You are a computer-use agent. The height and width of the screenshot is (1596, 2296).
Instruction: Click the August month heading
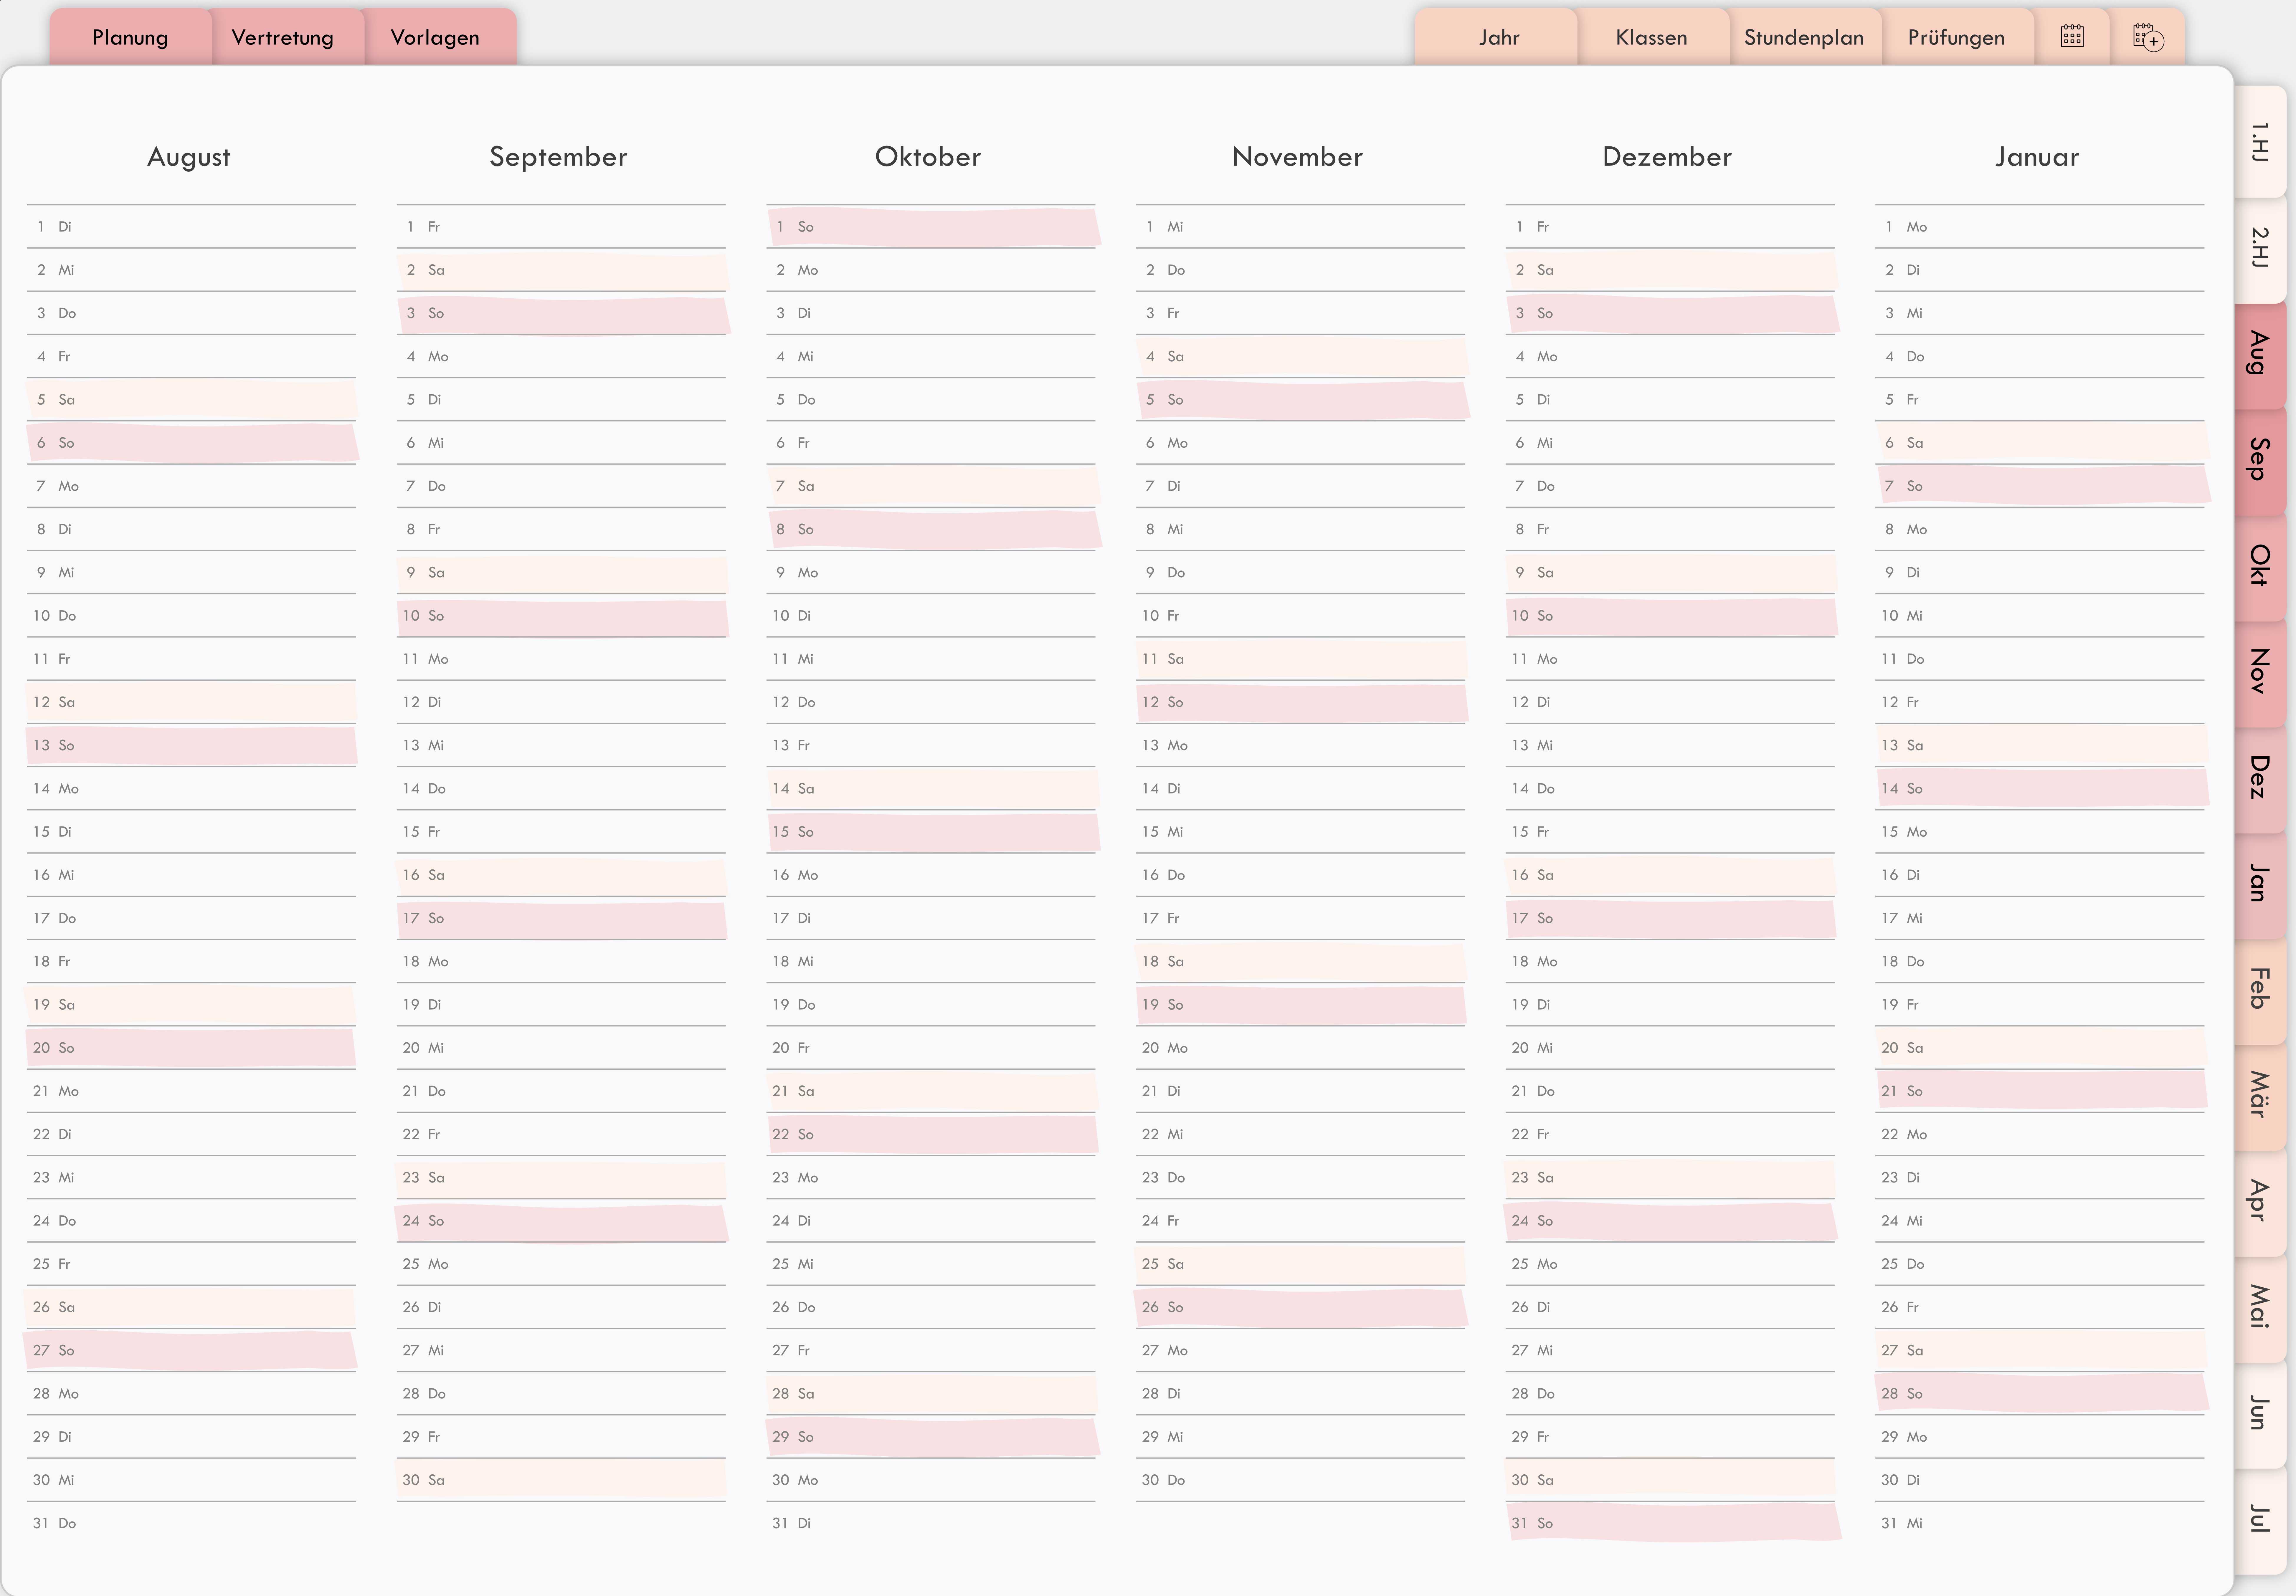pyautogui.click(x=189, y=157)
